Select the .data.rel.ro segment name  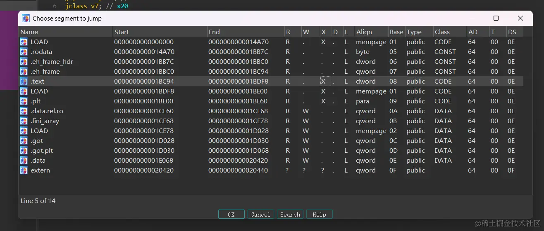pyautogui.click(x=47, y=111)
